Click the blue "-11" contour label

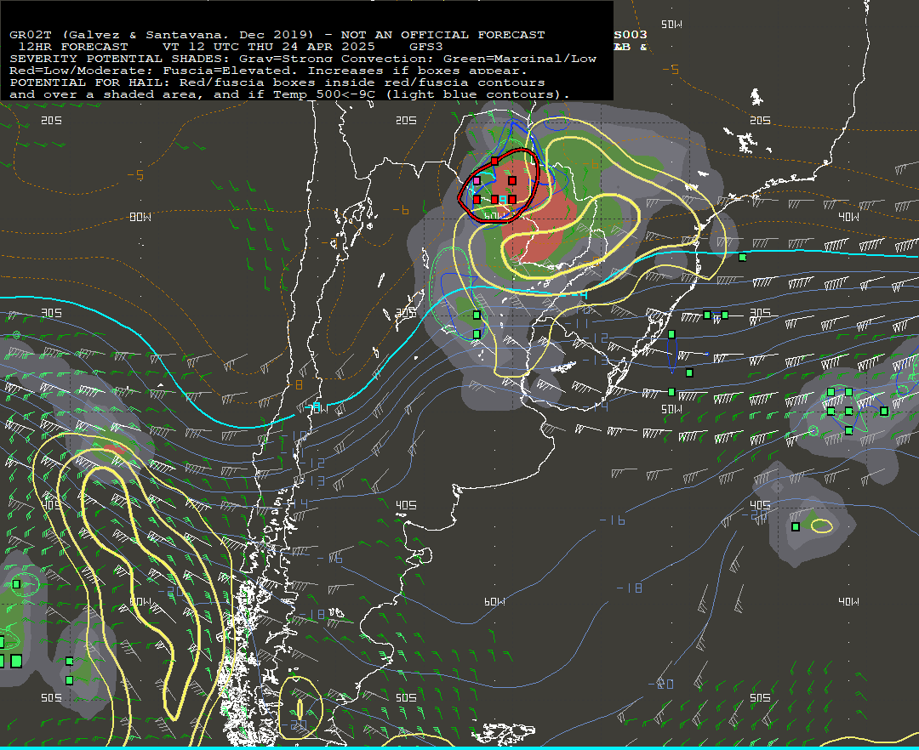[578, 322]
